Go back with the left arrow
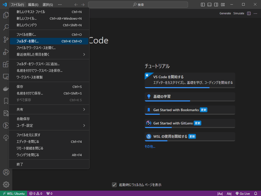 click(76, 5)
